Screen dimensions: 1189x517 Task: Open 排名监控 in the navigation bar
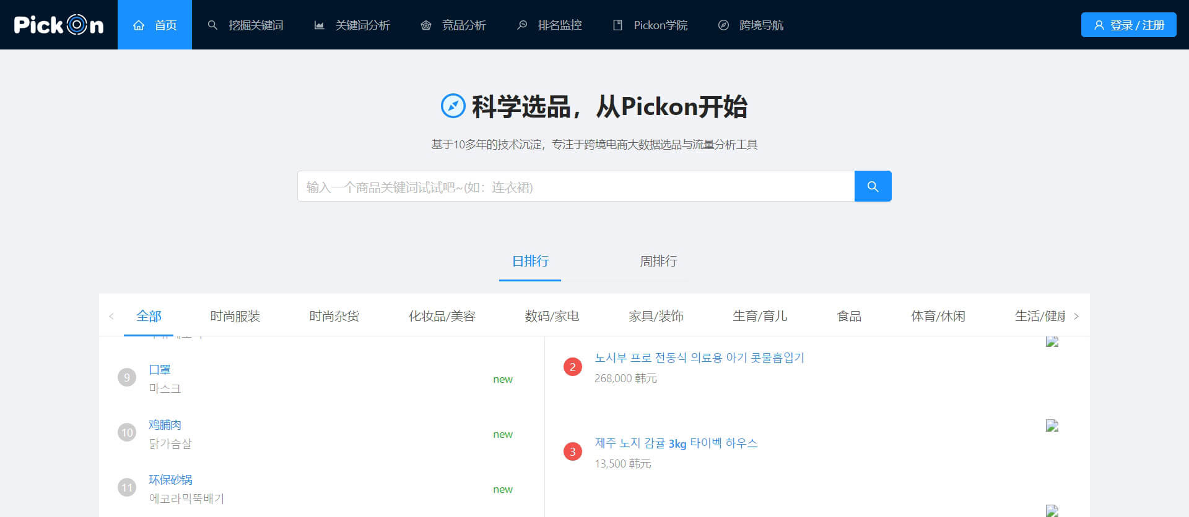click(x=550, y=25)
